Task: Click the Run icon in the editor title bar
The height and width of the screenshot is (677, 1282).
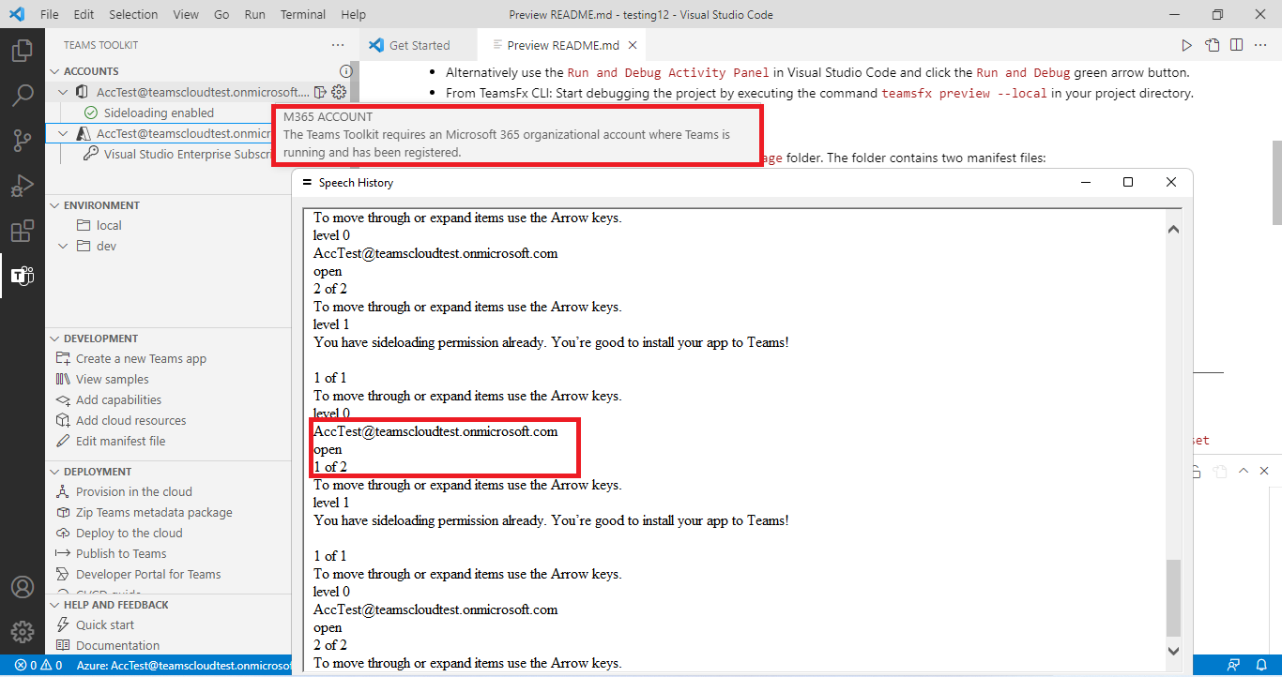Action: (1185, 44)
